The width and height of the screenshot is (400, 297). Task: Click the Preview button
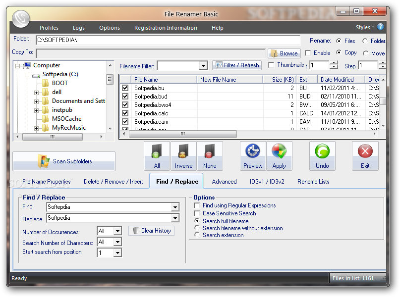pos(253,156)
